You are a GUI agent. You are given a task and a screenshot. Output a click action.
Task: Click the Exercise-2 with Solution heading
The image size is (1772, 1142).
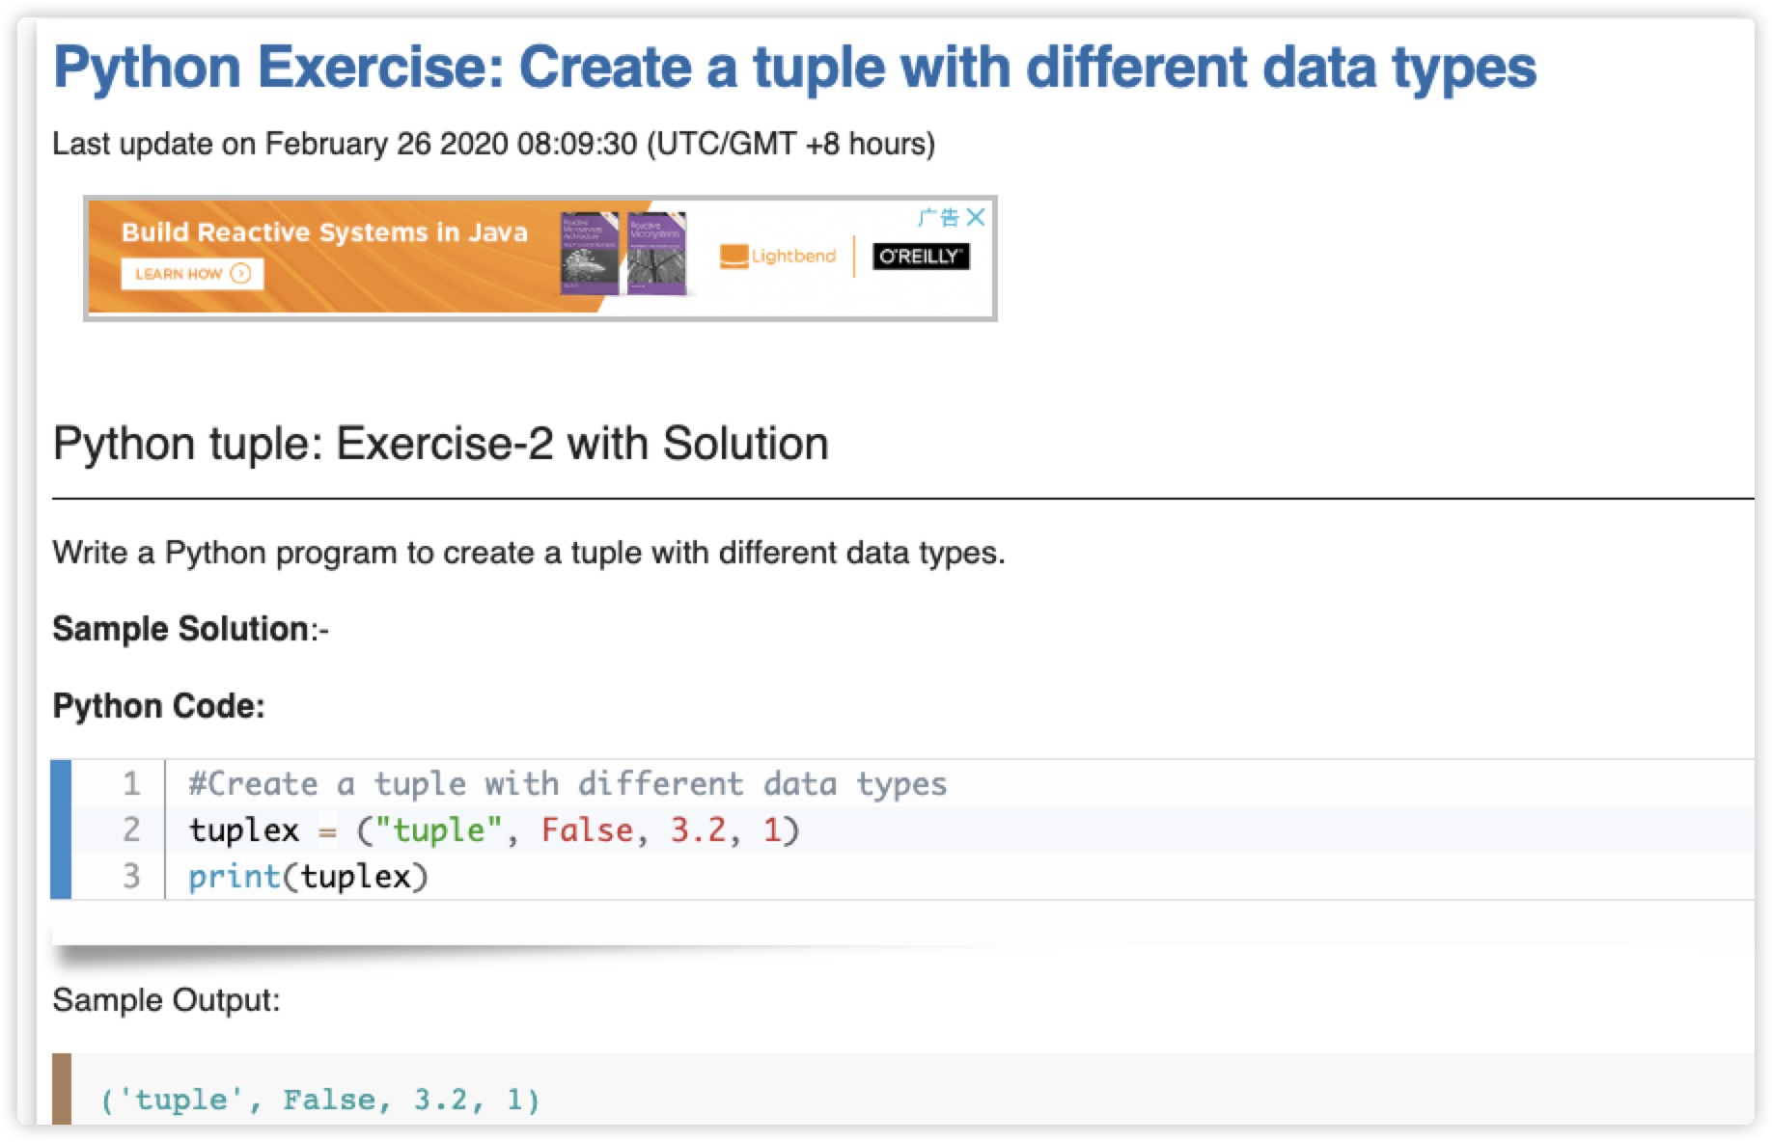coord(440,444)
